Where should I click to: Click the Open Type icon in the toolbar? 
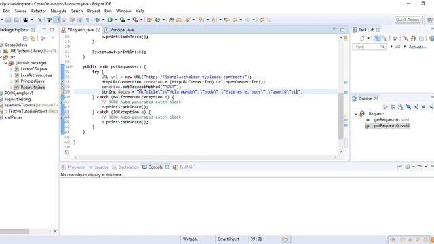[172, 20]
